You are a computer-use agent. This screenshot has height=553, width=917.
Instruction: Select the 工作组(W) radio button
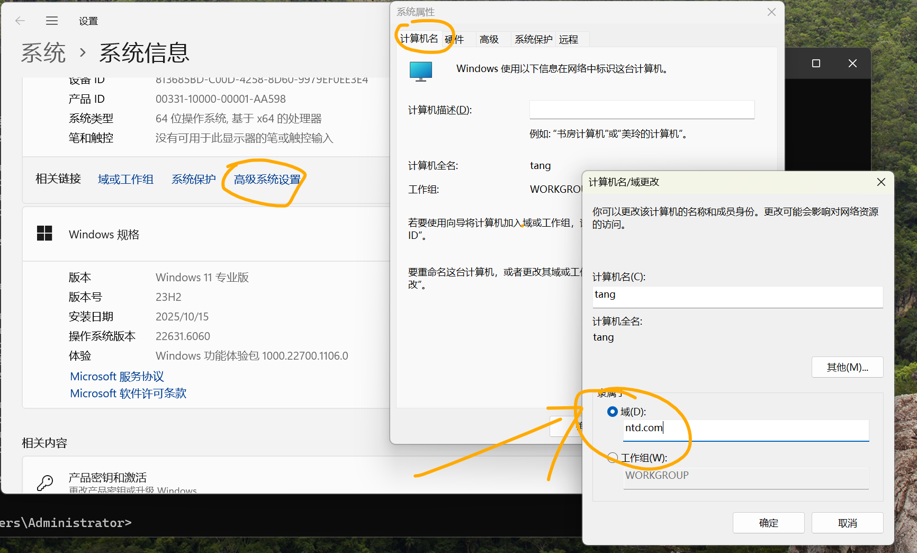click(613, 458)
